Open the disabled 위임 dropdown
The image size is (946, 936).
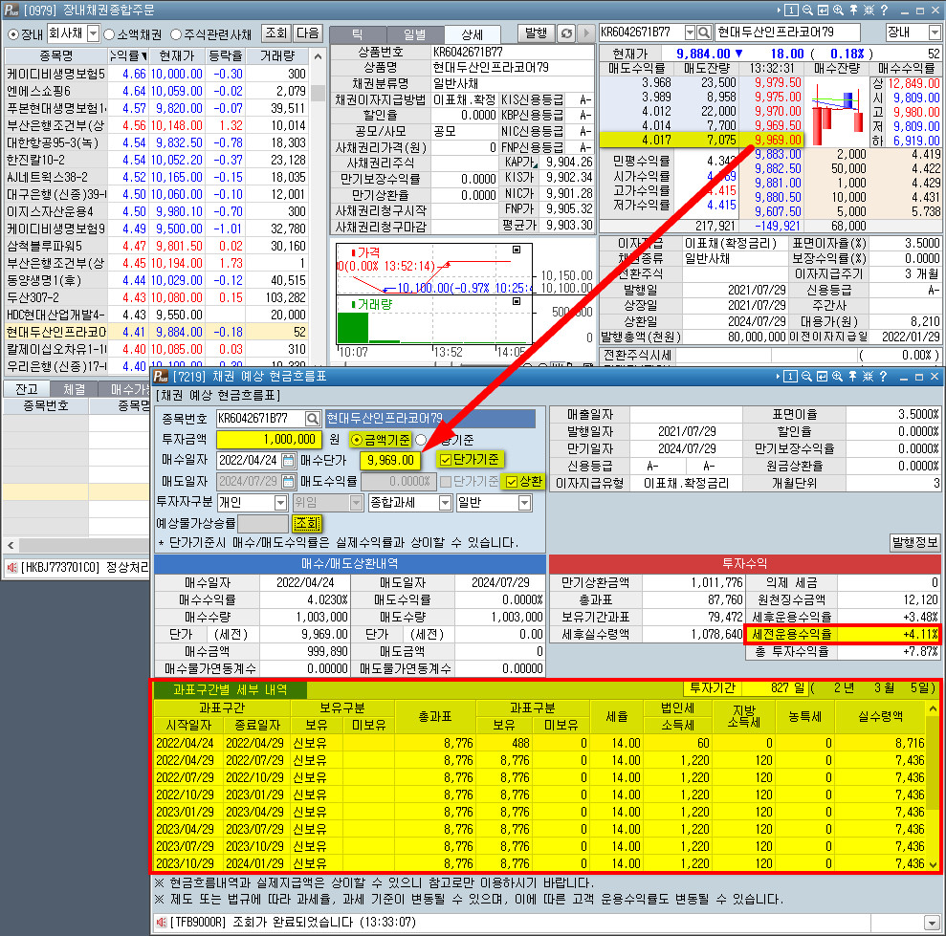(357, 503)
